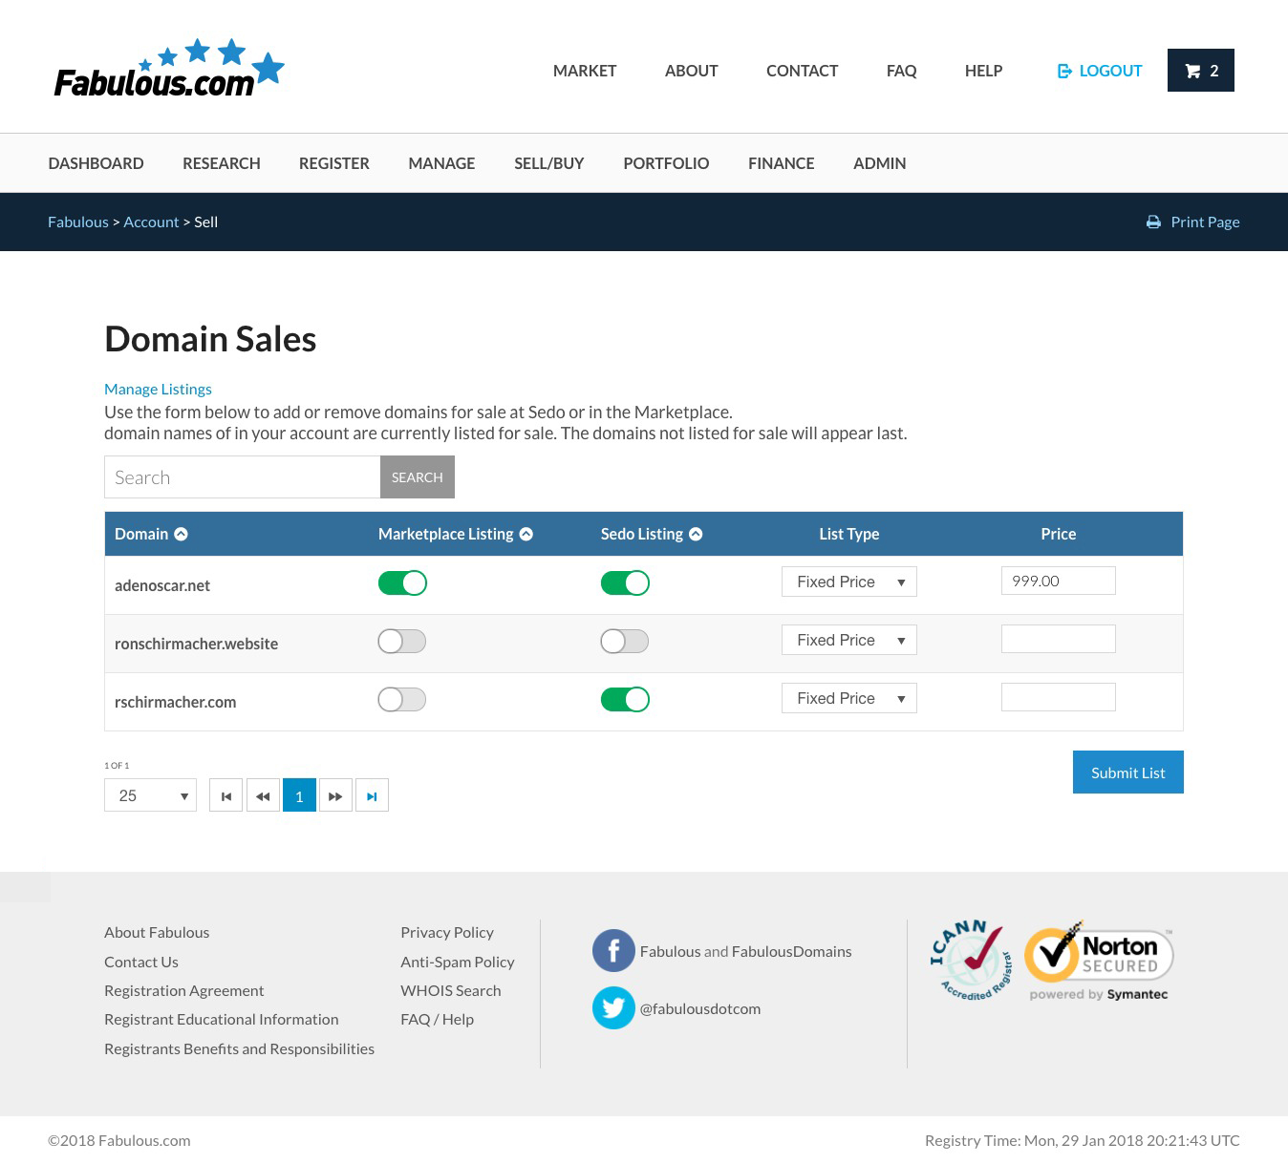Open List Type dropdown for ronschirmacher.website
This screenshot has width=1288, height=1164.
[849, 640]
